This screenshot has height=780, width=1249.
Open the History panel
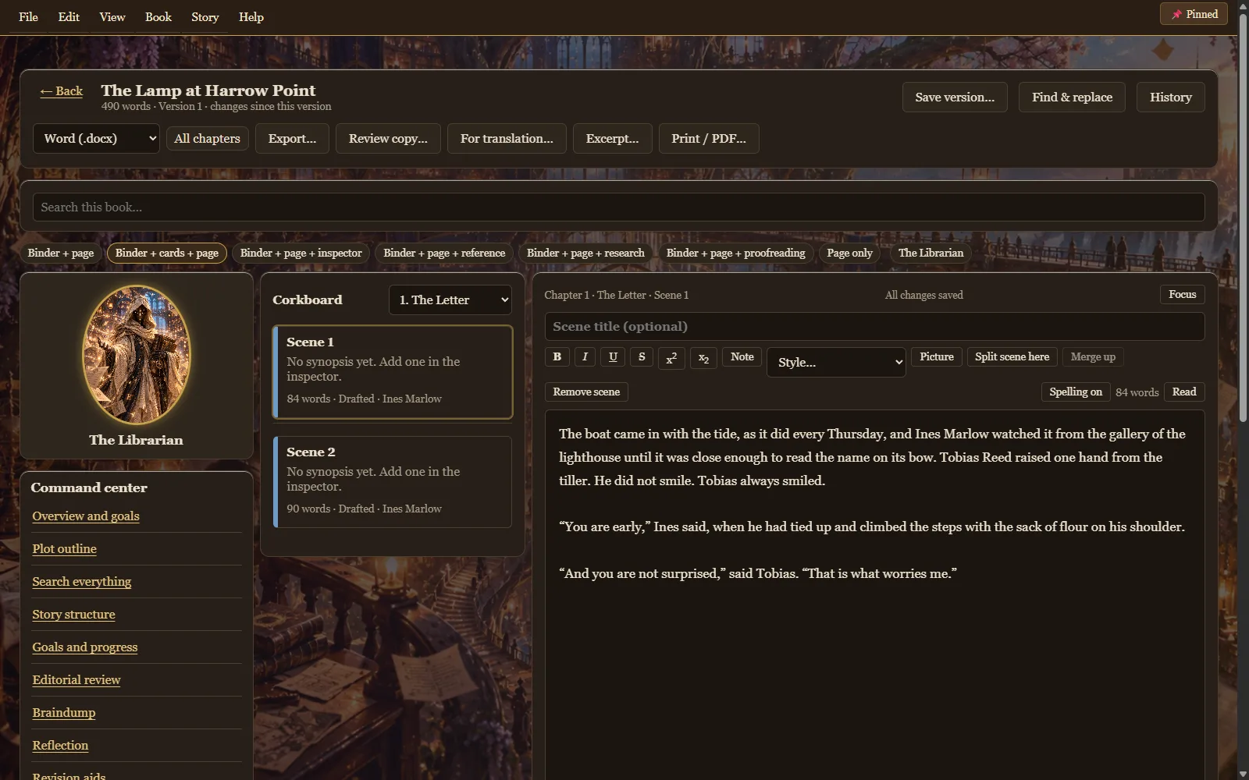[x=1171, y=97]
